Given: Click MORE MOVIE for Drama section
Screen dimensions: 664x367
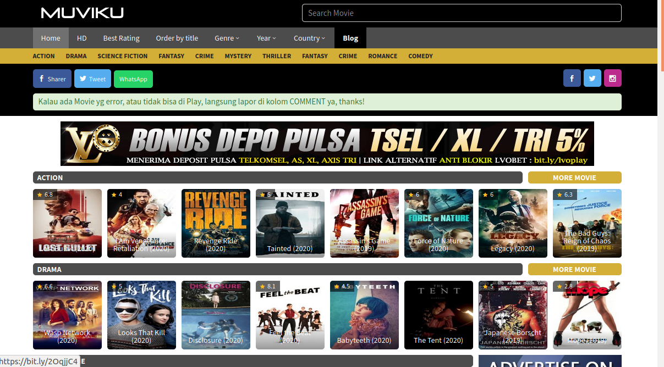Looking at the screenshot, I should tap(575, 269).
